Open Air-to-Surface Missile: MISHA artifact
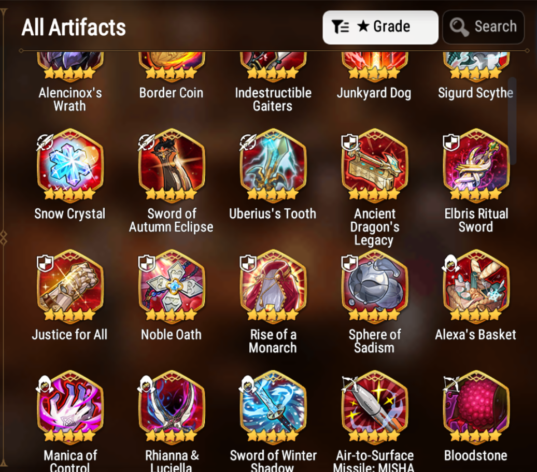Viewport: 537px width, 472px height. tap(374, 406)
